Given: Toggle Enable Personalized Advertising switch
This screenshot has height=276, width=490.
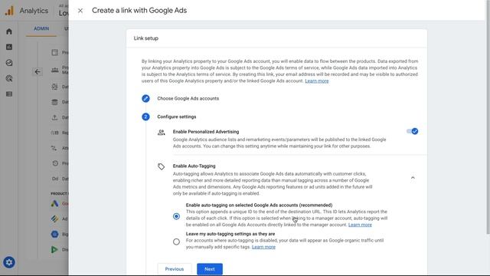Looking at the screenshot, I should pyautogui.click(x=412, y=131).
